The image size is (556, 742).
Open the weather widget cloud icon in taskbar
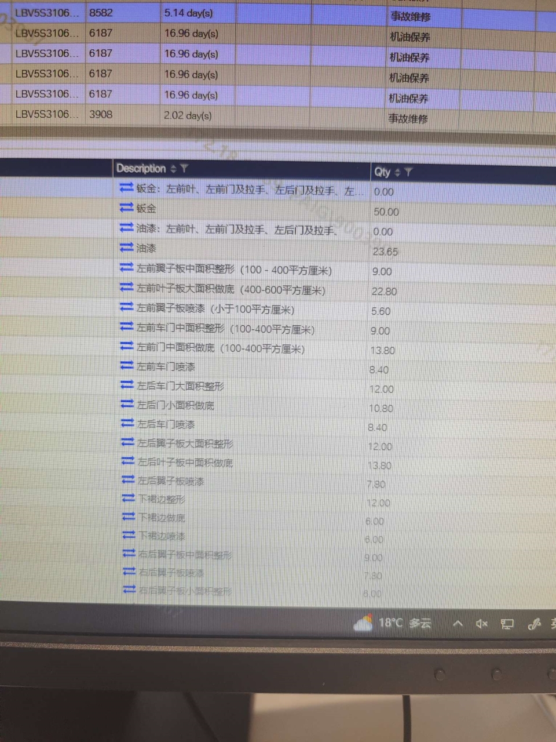tap(363, 623)
